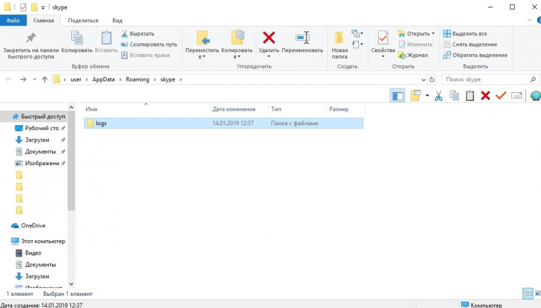
Task: Click the Переименовать ribbon button
Action: (302, 42)
